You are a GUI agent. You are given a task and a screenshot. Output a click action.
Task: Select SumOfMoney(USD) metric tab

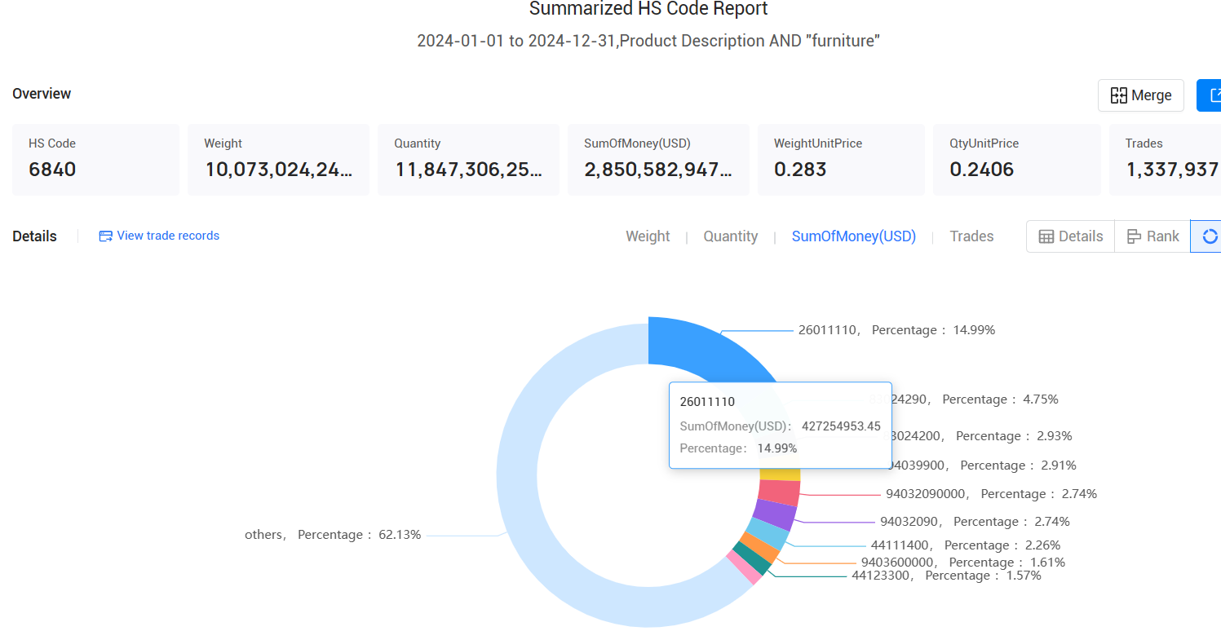[854, 236]
